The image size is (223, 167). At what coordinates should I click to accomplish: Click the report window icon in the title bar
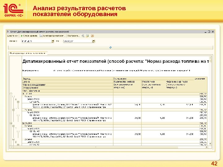(x=8, y=32)
